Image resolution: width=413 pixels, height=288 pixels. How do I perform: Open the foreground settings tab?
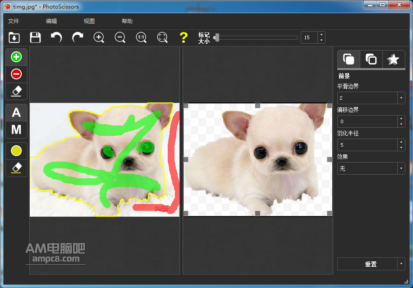[349, 59]
